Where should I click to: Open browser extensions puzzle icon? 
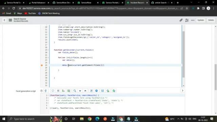198,8
